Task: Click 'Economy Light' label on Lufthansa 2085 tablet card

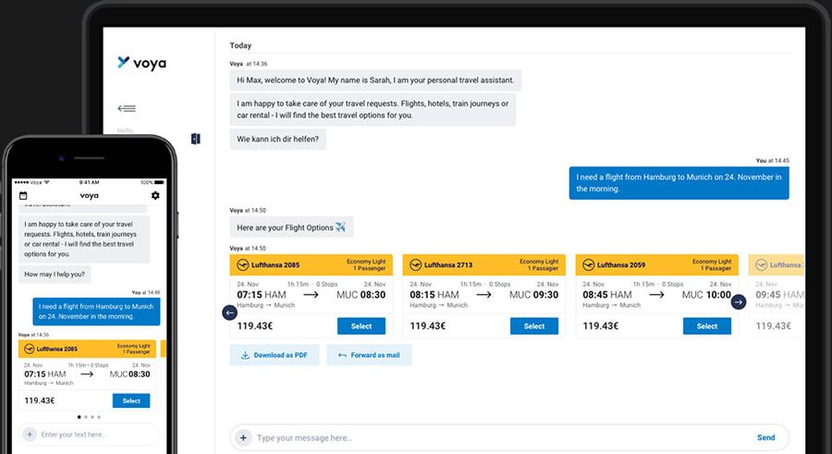Action: [x=366, y=262]
